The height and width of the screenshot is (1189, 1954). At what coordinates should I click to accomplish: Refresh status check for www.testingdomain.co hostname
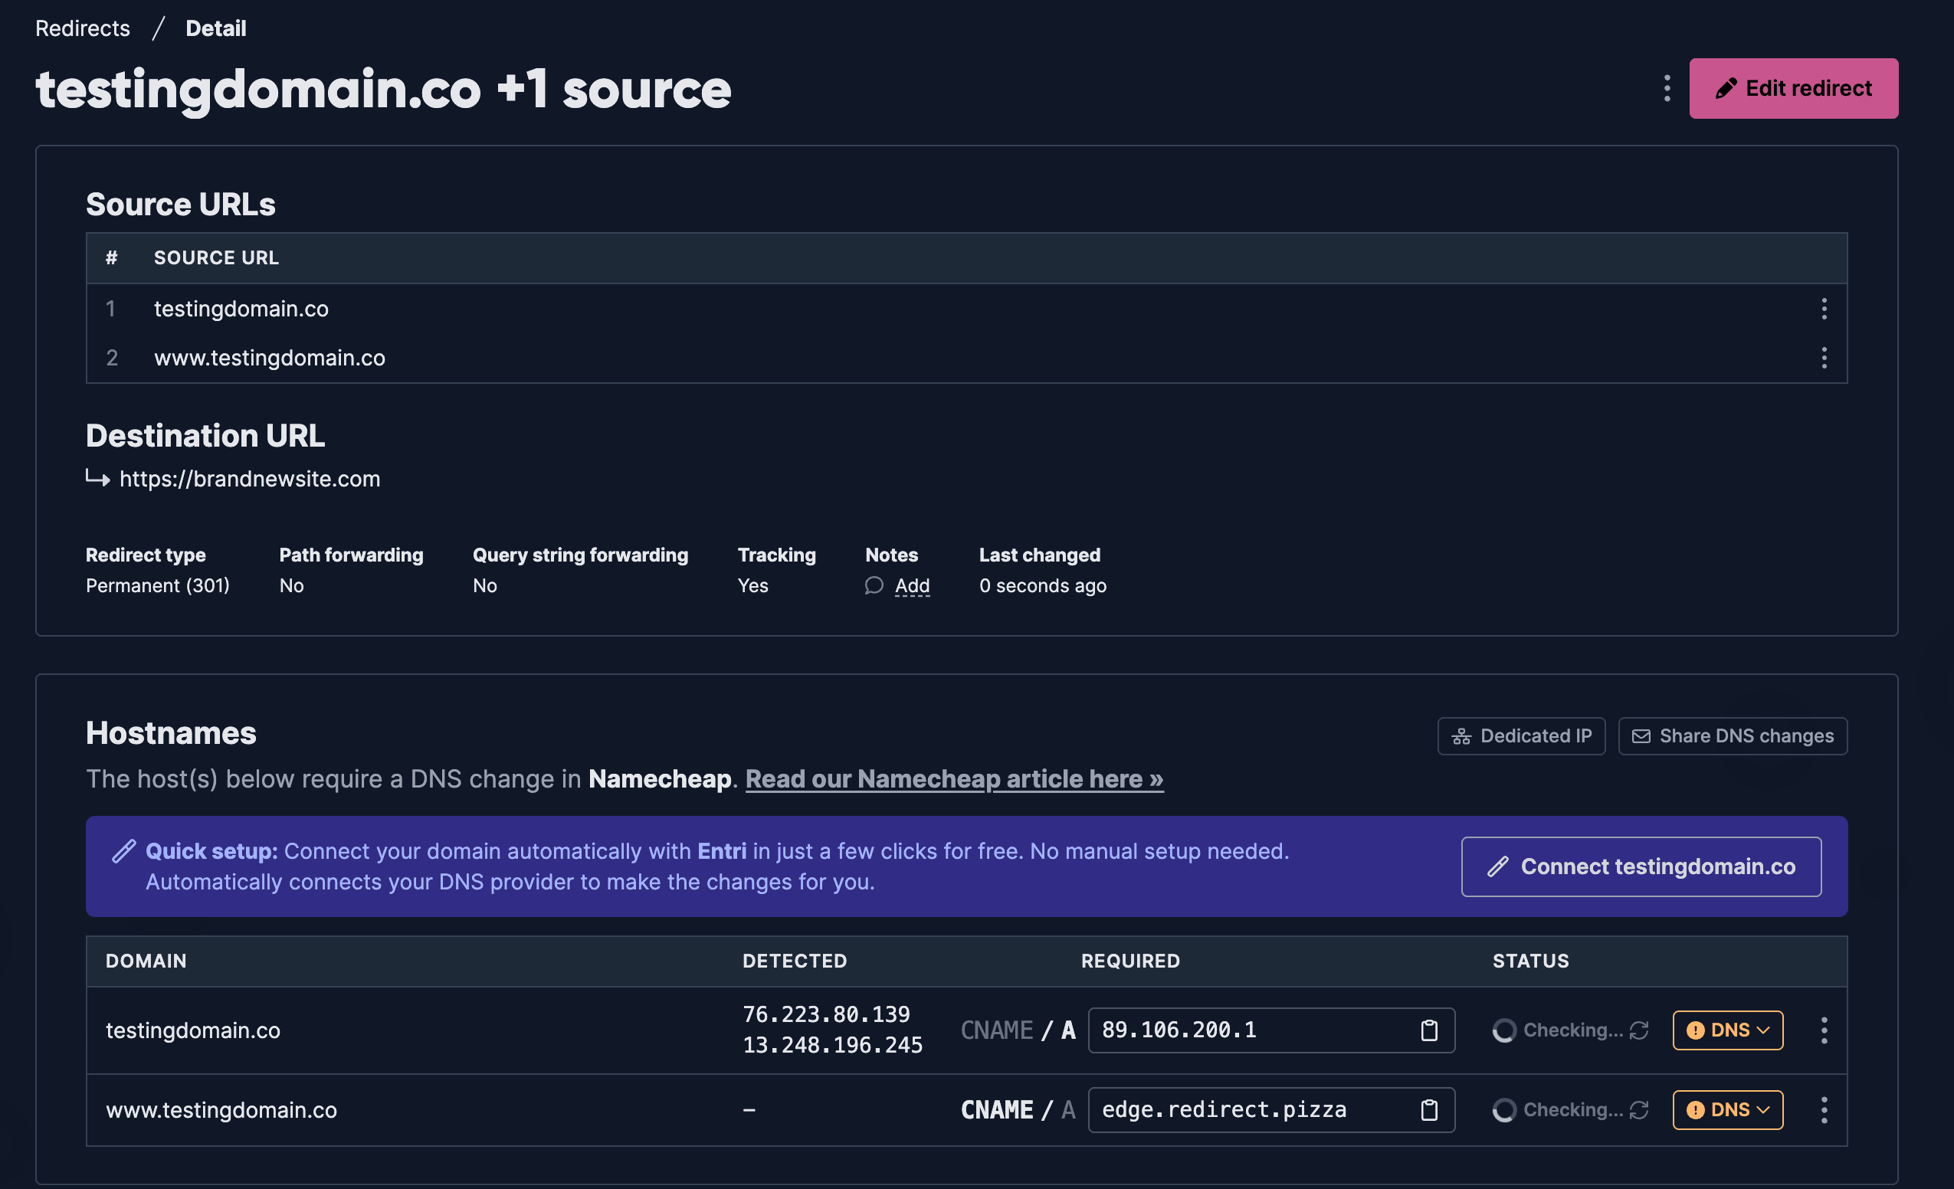pos(1639,1110)
